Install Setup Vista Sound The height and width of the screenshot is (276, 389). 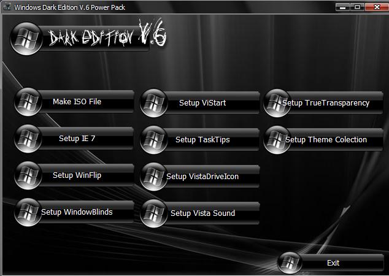(x=200, y=213)
